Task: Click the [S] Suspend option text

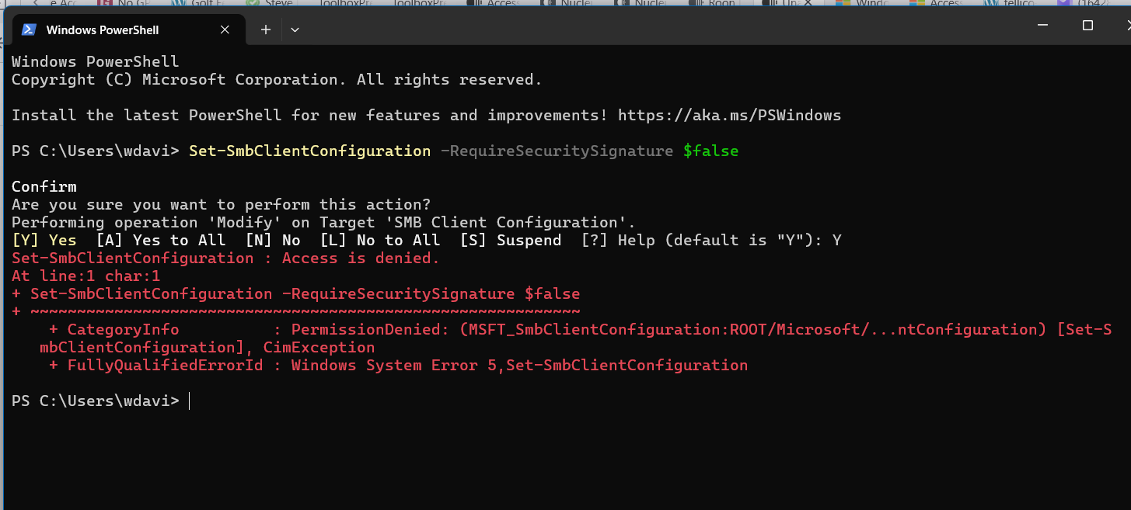Action: 510,240
